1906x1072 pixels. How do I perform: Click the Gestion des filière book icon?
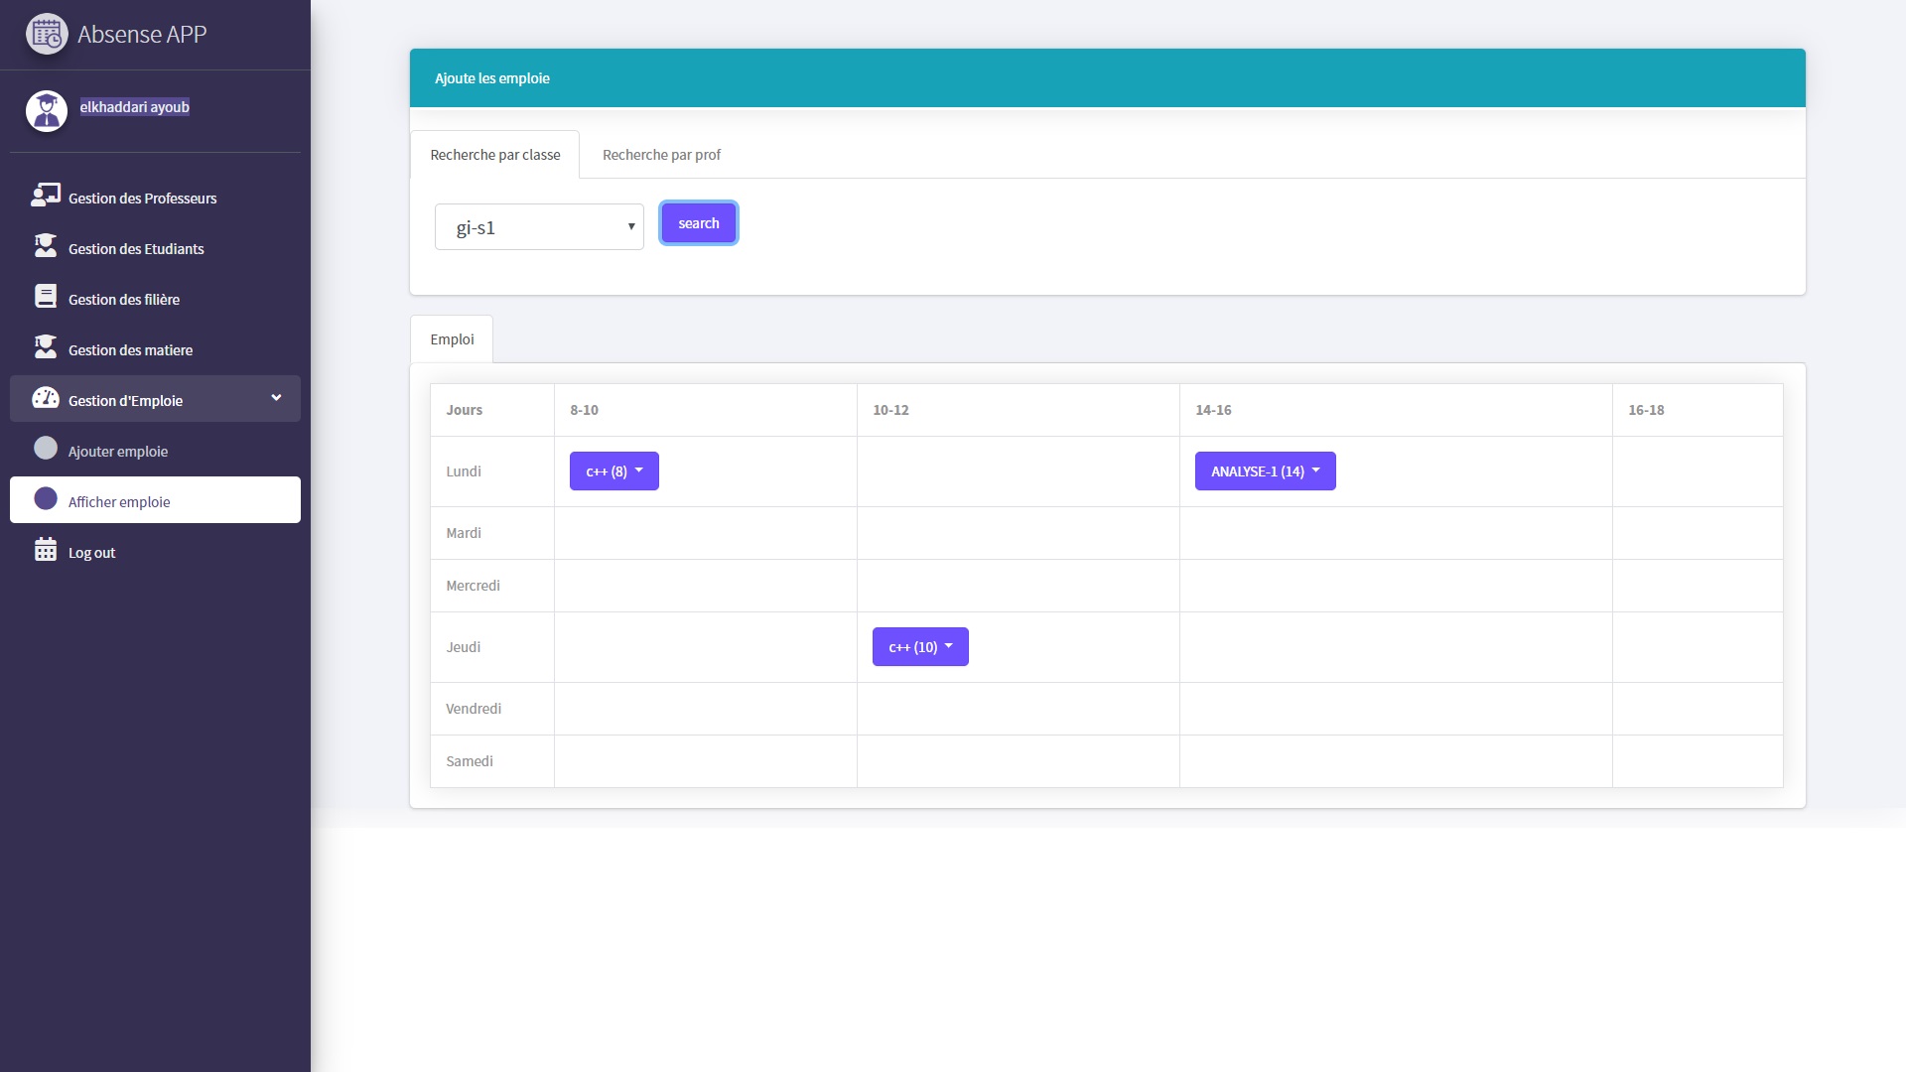coord(46,297)
